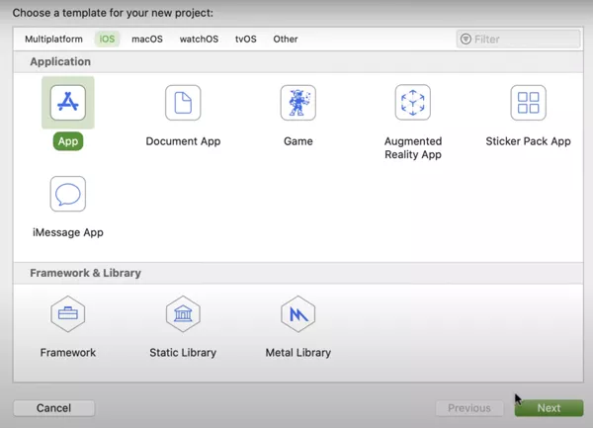
Task: Open the watchOS tab
Action: pos(199,39)
